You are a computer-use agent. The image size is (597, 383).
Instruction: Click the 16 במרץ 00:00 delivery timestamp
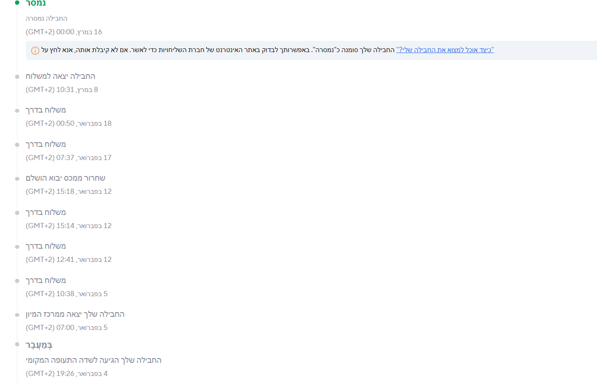click(64, 32)
